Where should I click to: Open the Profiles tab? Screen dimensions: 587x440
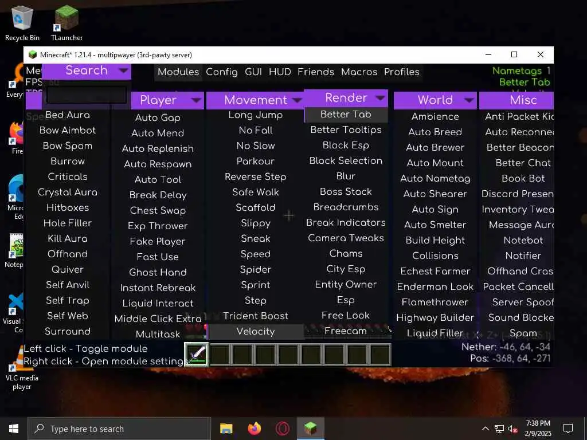click(x=402, y=72)
